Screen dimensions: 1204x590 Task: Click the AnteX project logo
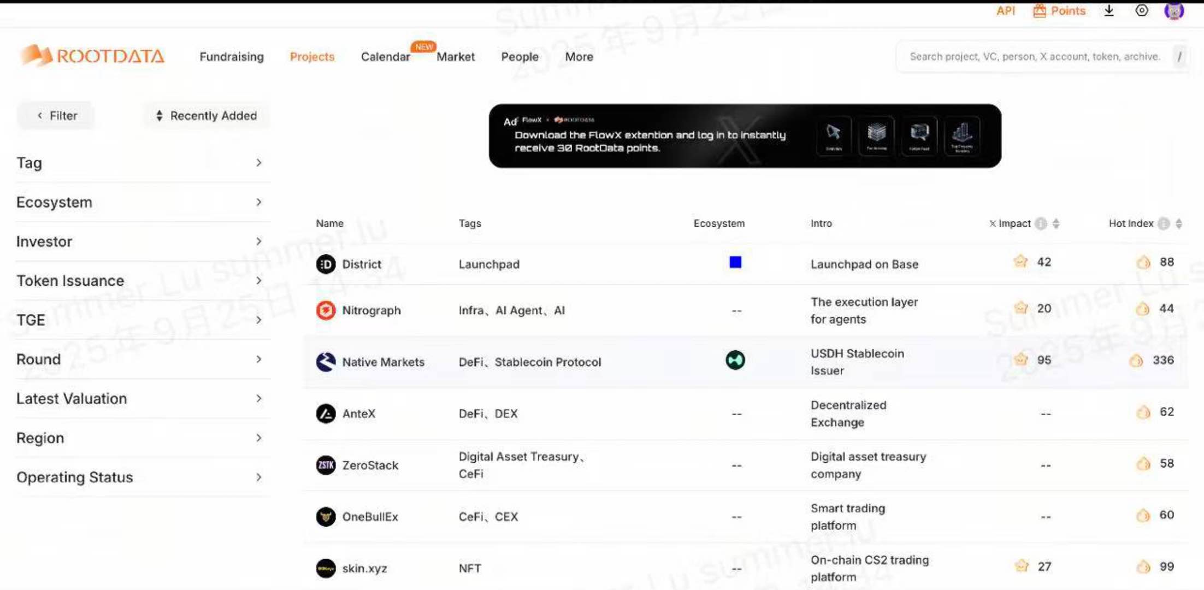pyautogui.click(x=326, y=414)
